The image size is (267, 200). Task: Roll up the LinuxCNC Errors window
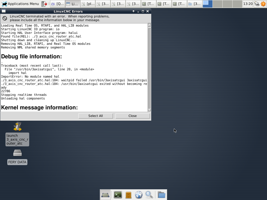133,11
